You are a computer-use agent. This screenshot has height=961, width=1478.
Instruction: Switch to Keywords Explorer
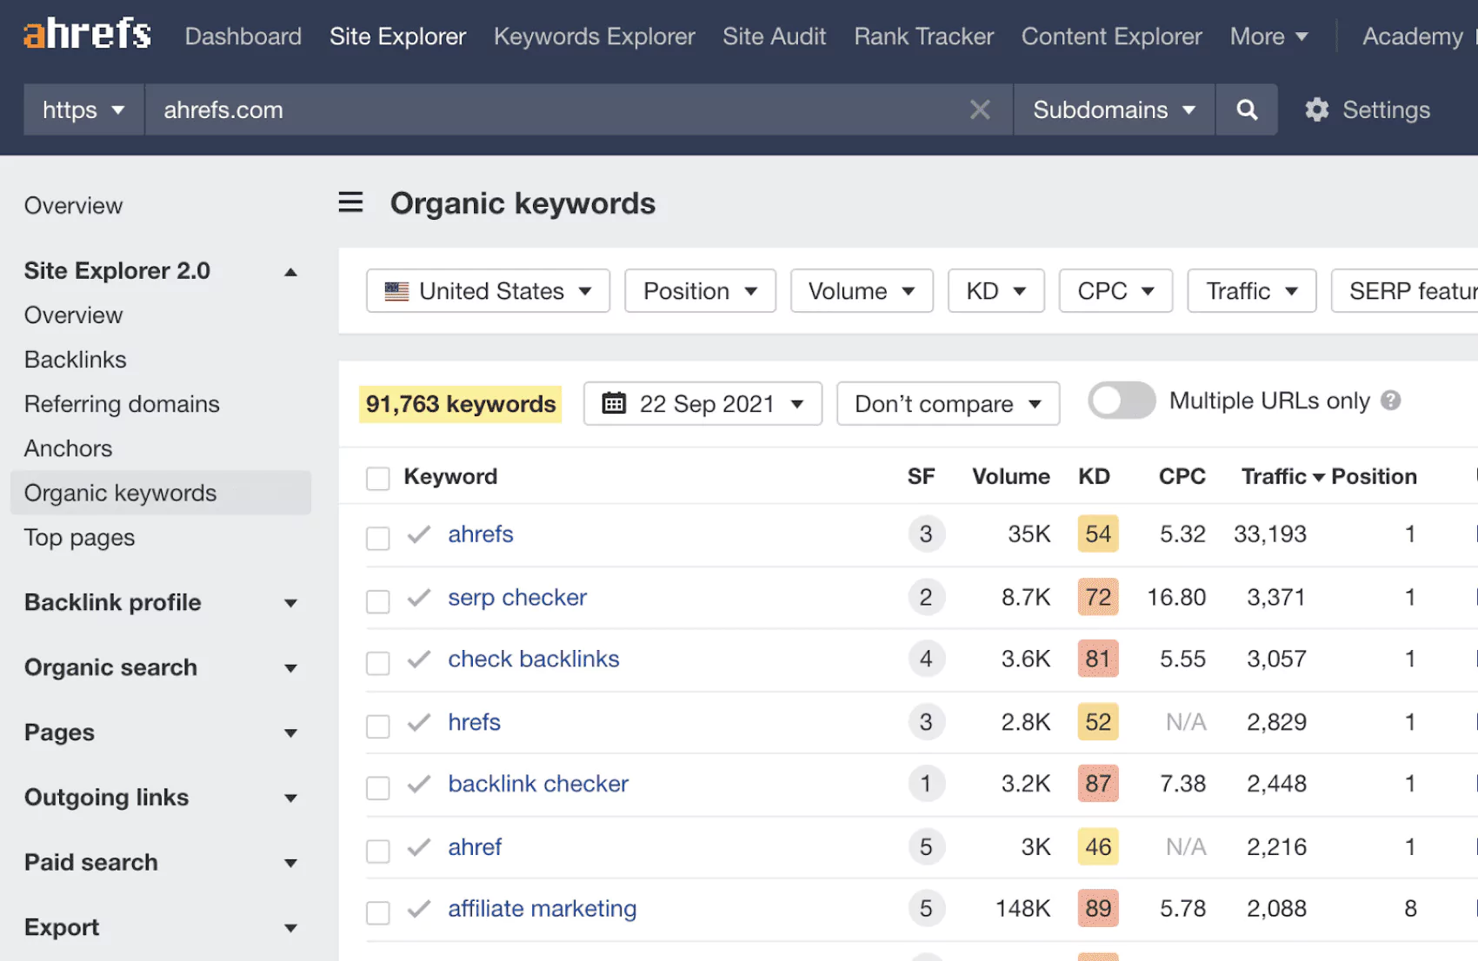coord(594,36)
